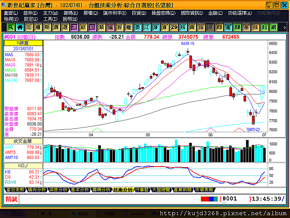The image size is (290, 218).
Task: Expand the toolbar with the right arrow
Action: [285, 28]
